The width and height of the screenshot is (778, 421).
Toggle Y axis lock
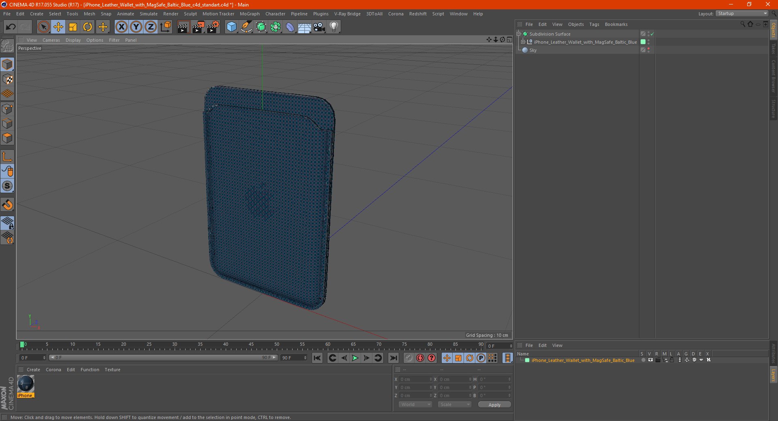[x=136, y=27]
